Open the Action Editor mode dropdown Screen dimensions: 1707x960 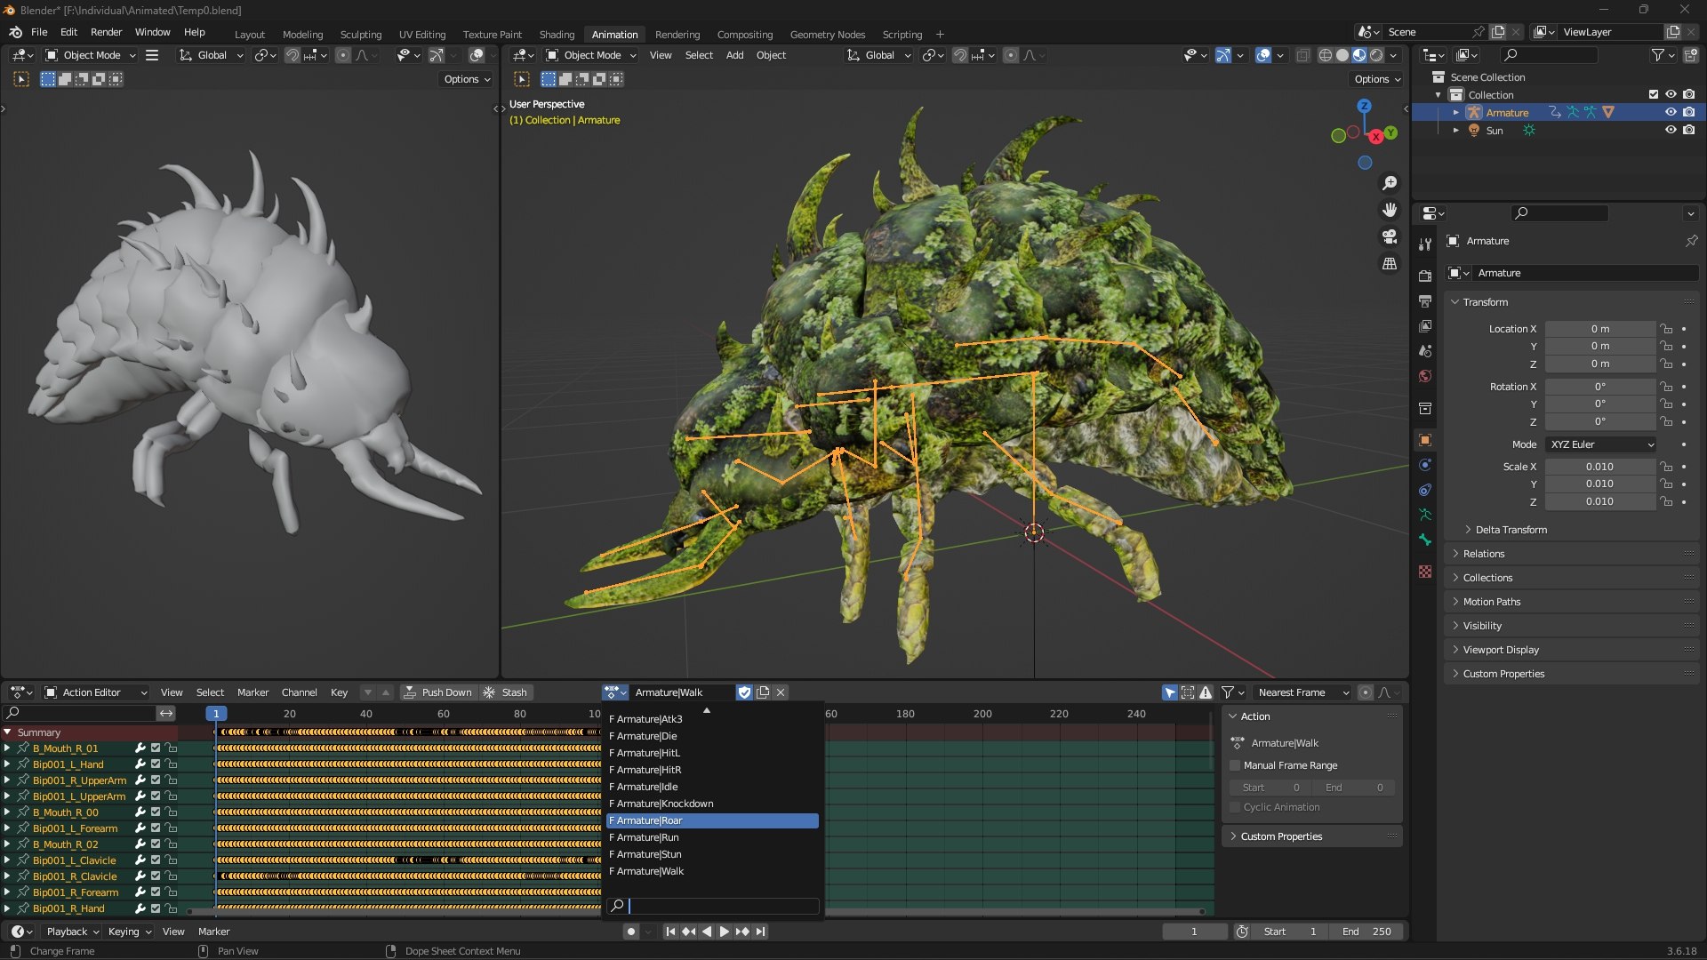click(95, 692)
